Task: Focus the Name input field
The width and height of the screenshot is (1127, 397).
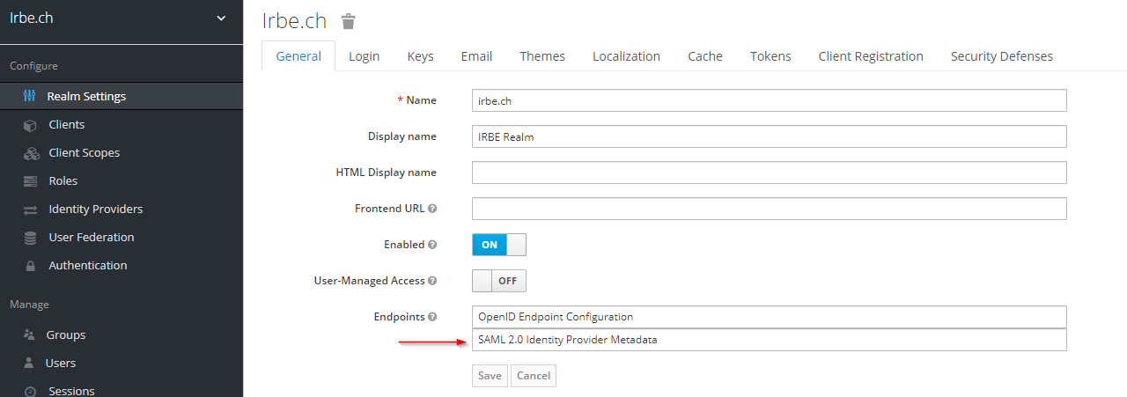Action: coord(769,100)
